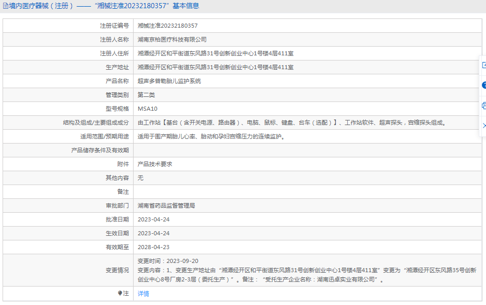Click the expiry date 2028-04-23
Screen dimensions: 486x305
pyautogui.click(x=154, y=247)
